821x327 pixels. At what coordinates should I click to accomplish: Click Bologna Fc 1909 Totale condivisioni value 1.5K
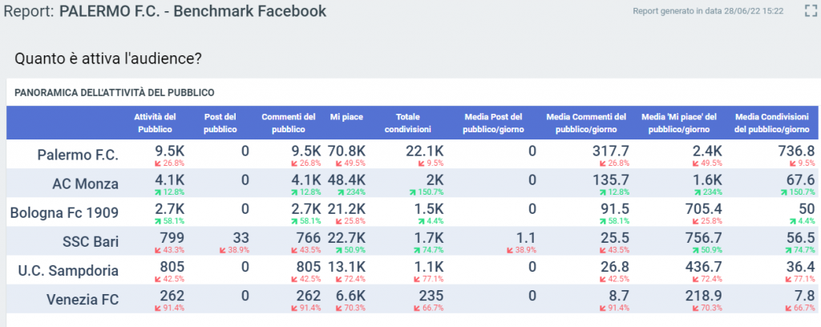(x=428, y=209)
